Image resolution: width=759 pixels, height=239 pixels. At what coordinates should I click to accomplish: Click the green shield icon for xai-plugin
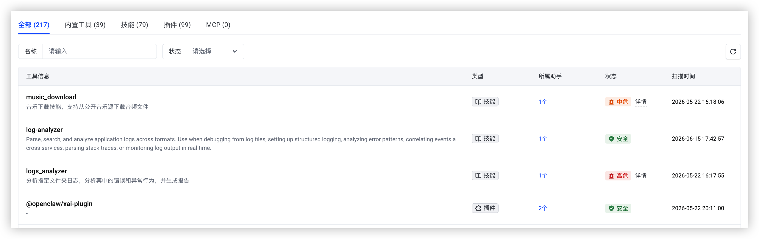click(x=611, y=208)
